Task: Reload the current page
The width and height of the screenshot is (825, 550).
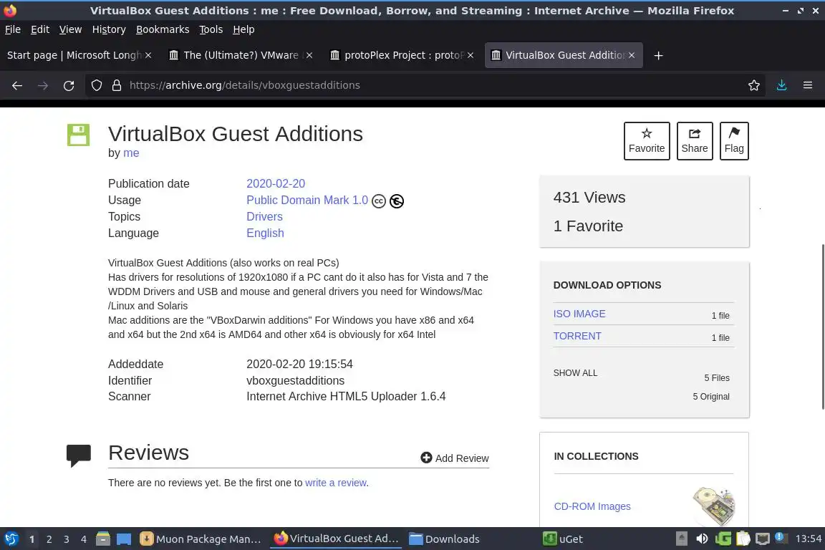Action: pos(69,85)
